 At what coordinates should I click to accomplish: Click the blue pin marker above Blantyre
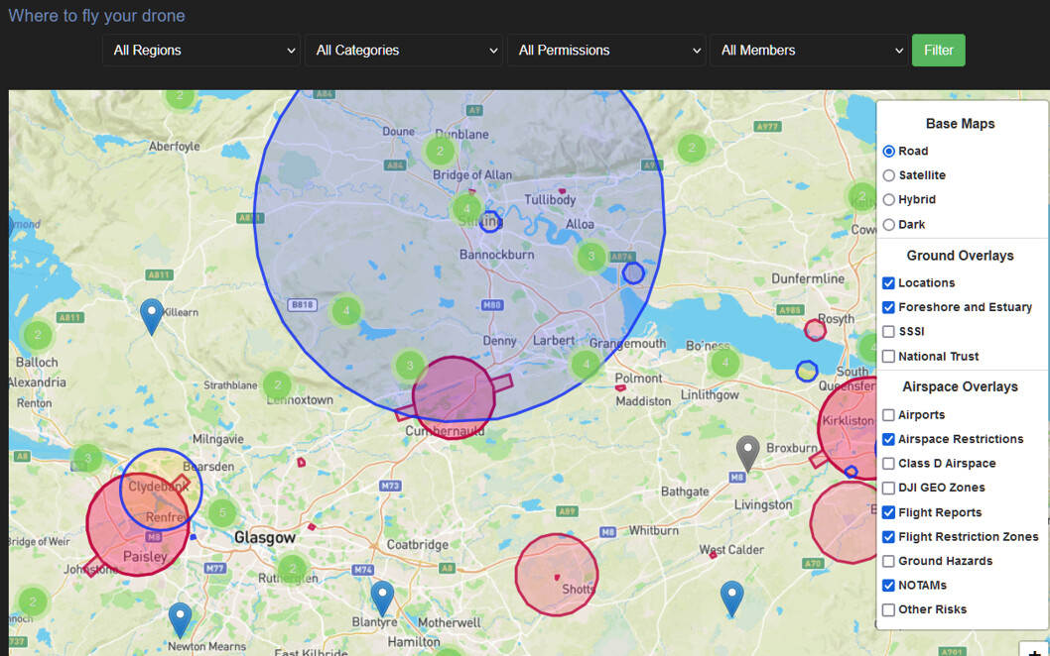(382, 598)
